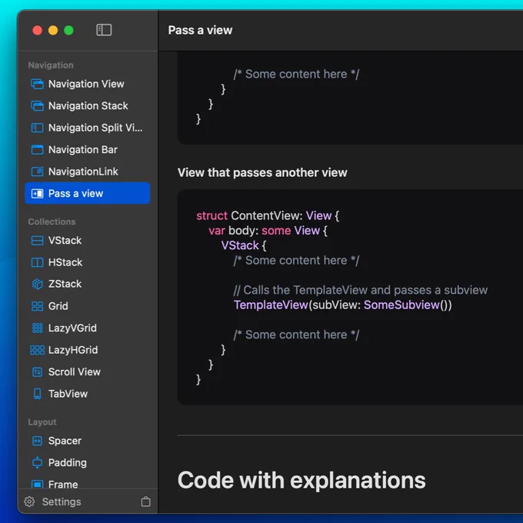Click 'var body: some View {' code line
The width and height of the screenshot is (523, 523).
(268, 231)
